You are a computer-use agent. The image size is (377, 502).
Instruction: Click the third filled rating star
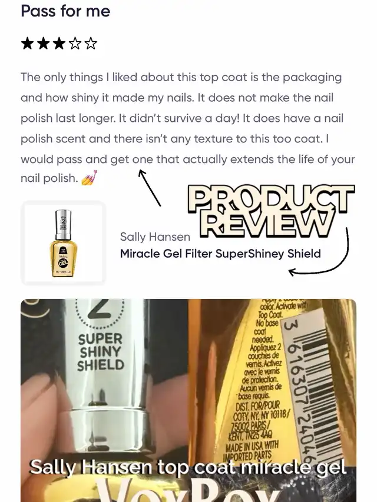[59, 43]
